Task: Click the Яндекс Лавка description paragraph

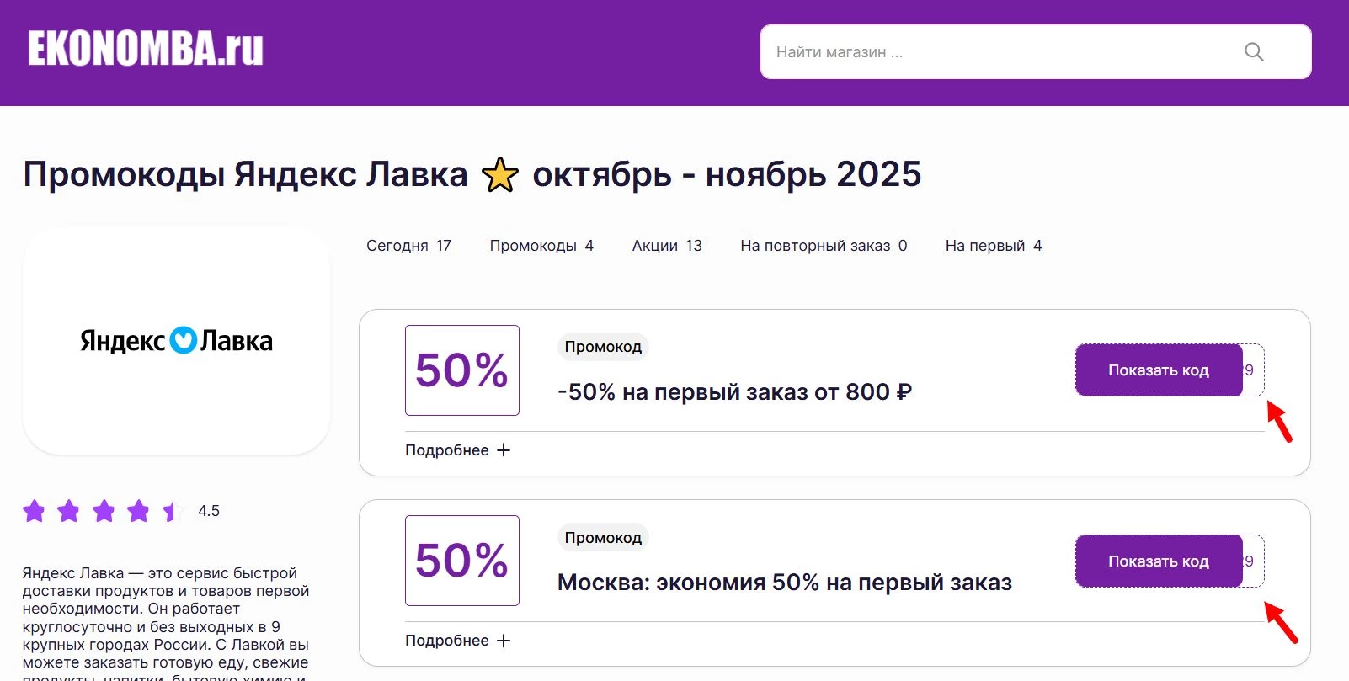Action: coord(166,623)
